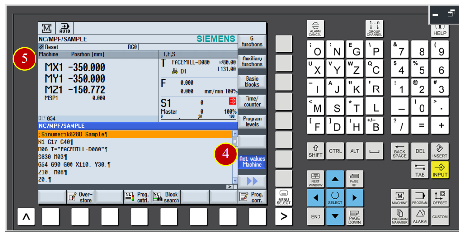This screenshot has height=236, width=459.
Task: Click the CUSTOM key
Action: pyautogui.click(x=440, y=216)
